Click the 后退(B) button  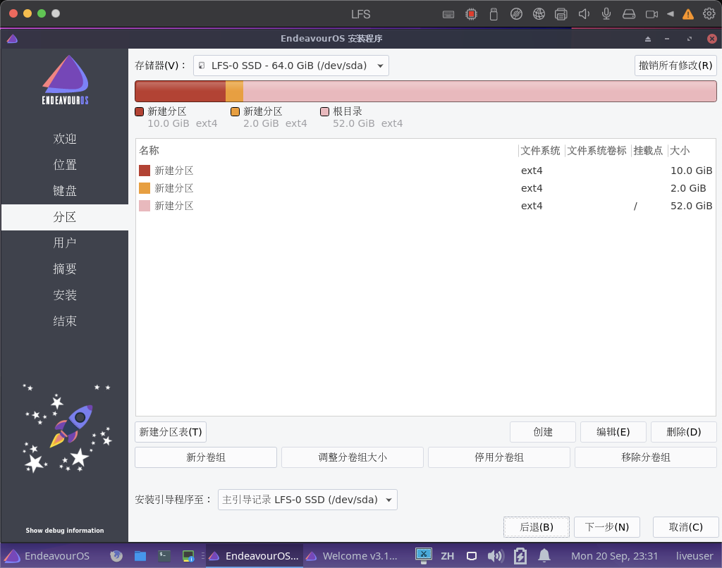[x=537, y=527]
